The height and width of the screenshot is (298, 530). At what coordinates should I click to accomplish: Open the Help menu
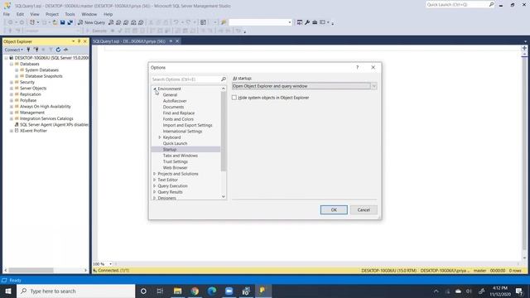pyautogui.click(x=108, y=14)
